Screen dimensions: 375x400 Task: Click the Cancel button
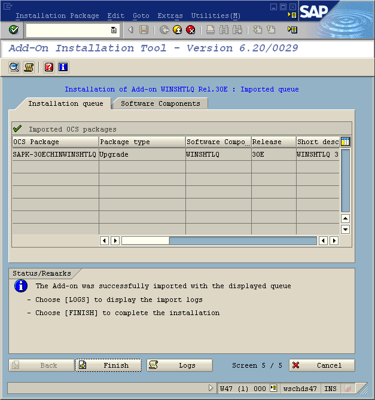pos(322,365)
